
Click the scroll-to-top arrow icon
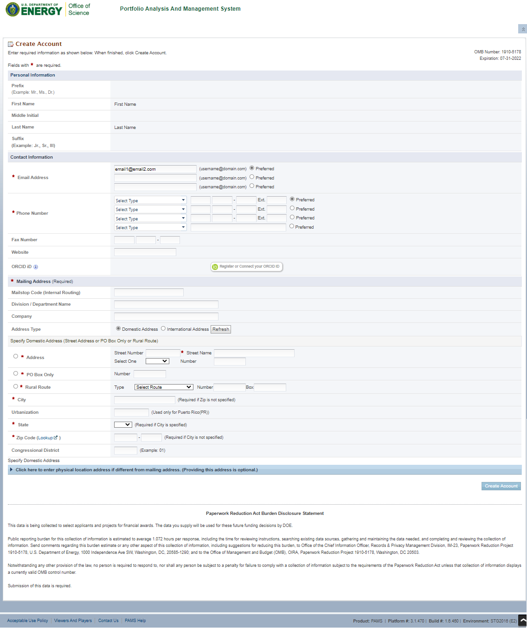click(x=522, y=620)
